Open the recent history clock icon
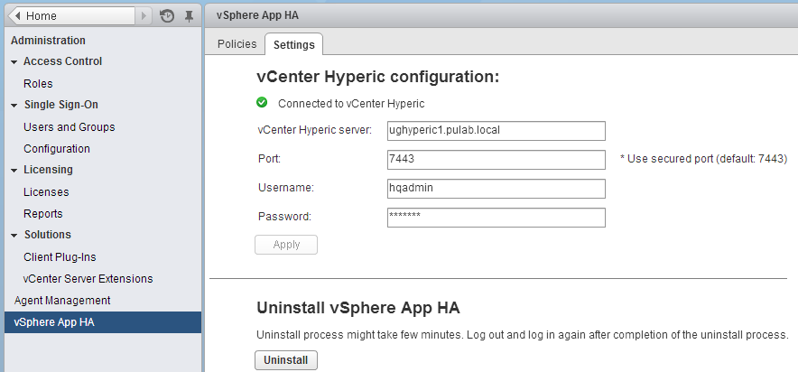The width and height of the screenshot is (798, 372). [x=167, y=16]
